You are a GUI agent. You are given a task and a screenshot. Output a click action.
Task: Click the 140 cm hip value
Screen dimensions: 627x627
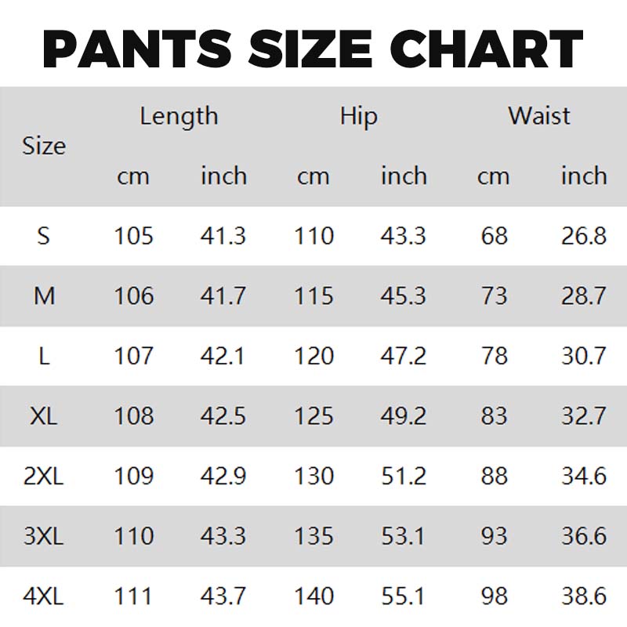313,597
